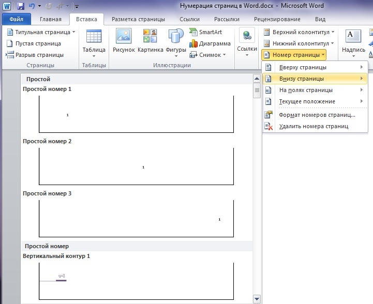Open На полях страницы submenu
The height and width of the screenshot is (304, 373).
[315, 90]
